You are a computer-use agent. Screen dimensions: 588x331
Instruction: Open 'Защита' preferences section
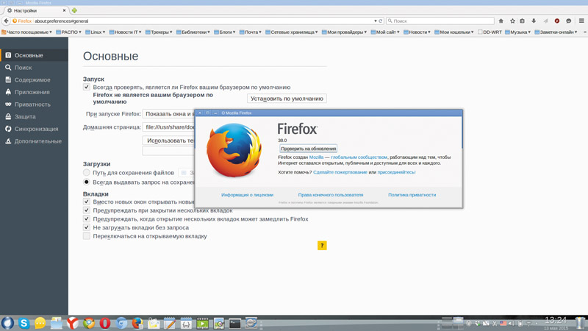coord(34,117)
